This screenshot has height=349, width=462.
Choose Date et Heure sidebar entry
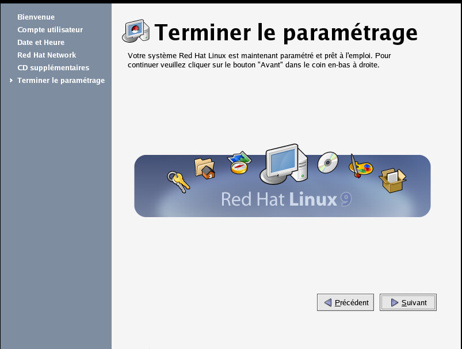point(41,43)
